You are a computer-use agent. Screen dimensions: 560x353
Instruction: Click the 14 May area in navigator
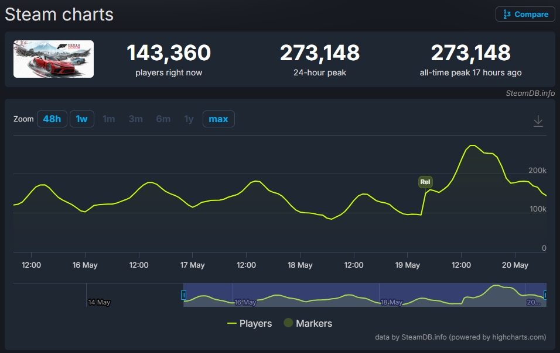tap(99, 302)
